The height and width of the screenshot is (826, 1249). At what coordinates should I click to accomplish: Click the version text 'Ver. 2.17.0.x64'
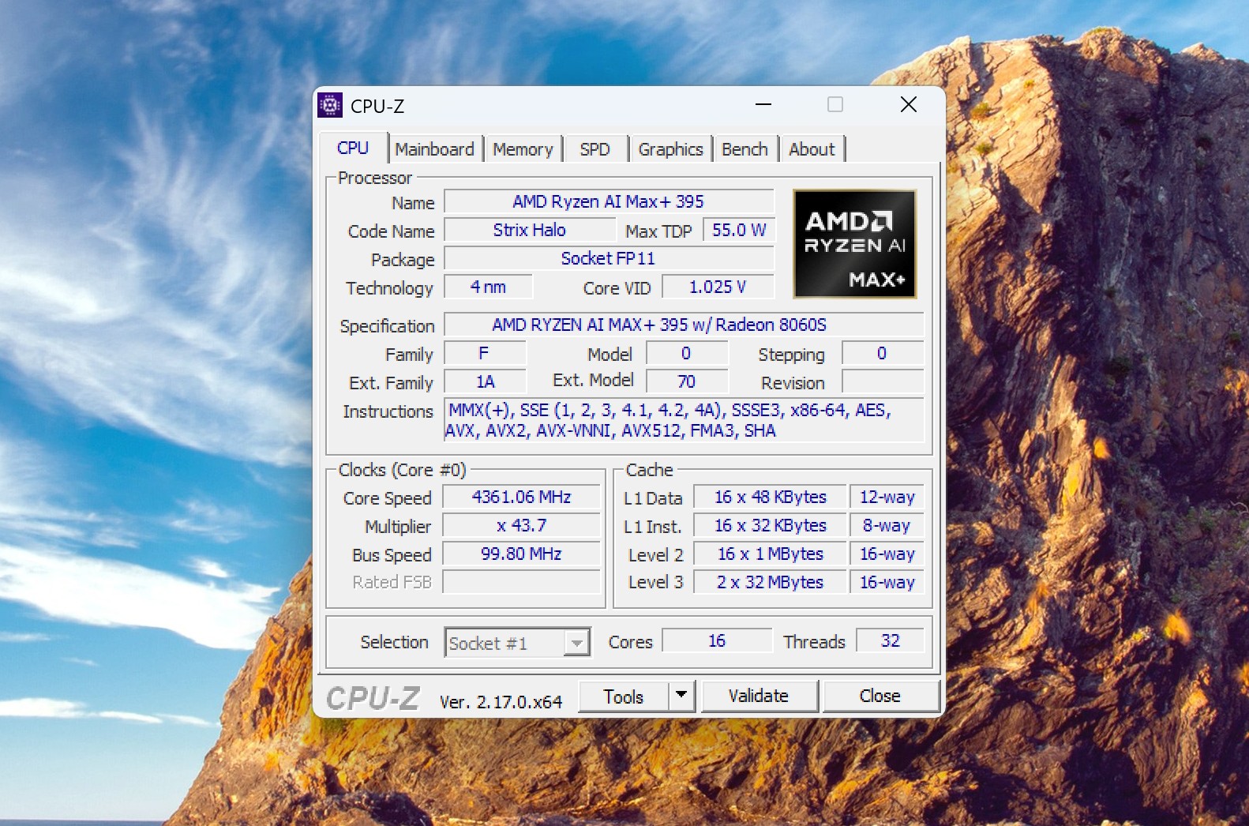[501, 701]
